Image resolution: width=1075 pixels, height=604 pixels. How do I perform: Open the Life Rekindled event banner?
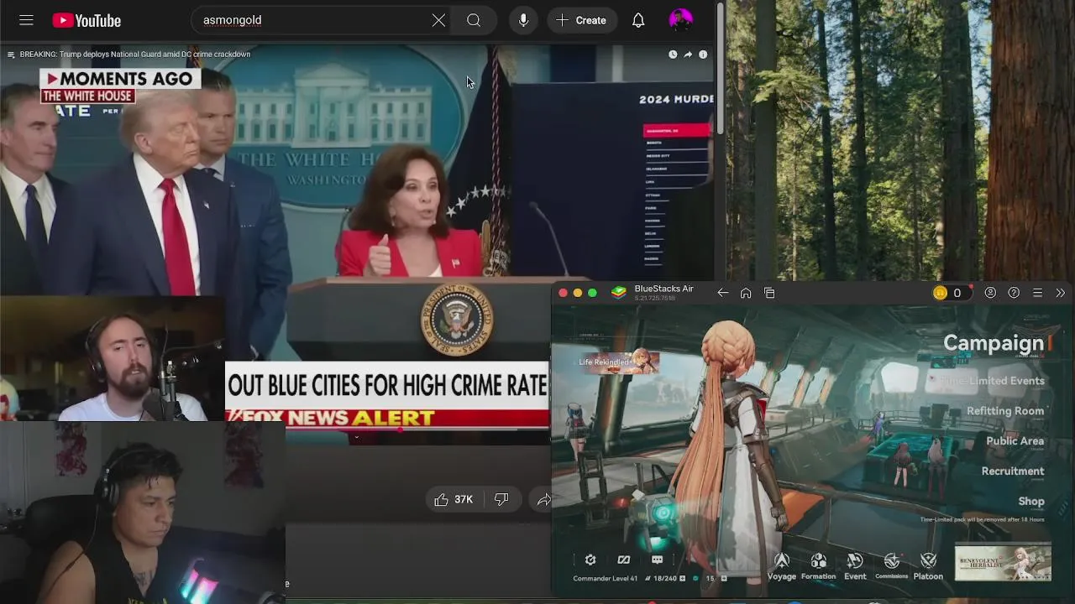pos(619,362)
